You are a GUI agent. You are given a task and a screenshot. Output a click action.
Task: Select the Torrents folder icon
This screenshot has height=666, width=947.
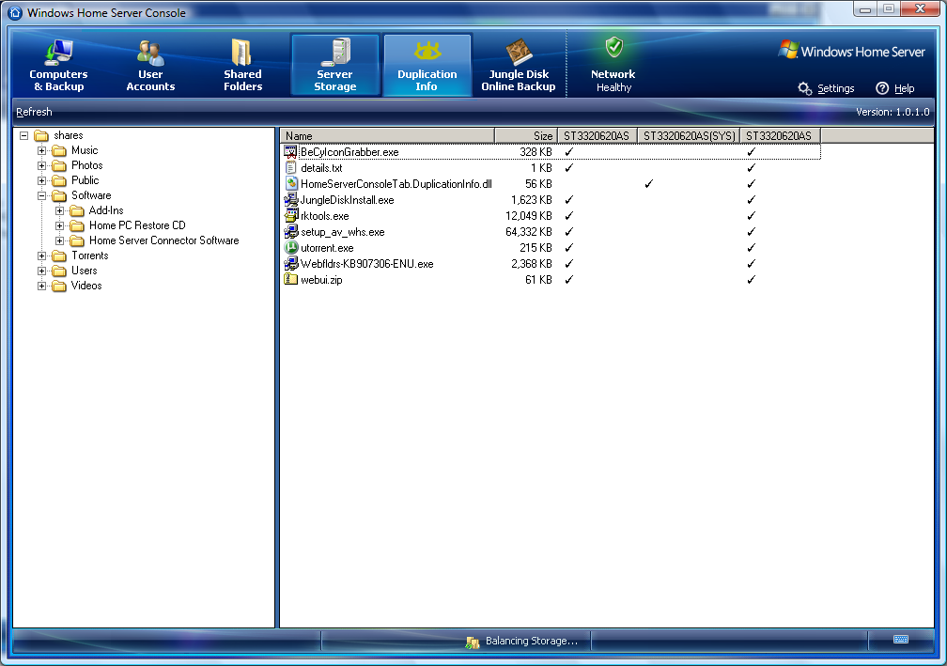tap(58, 256)
